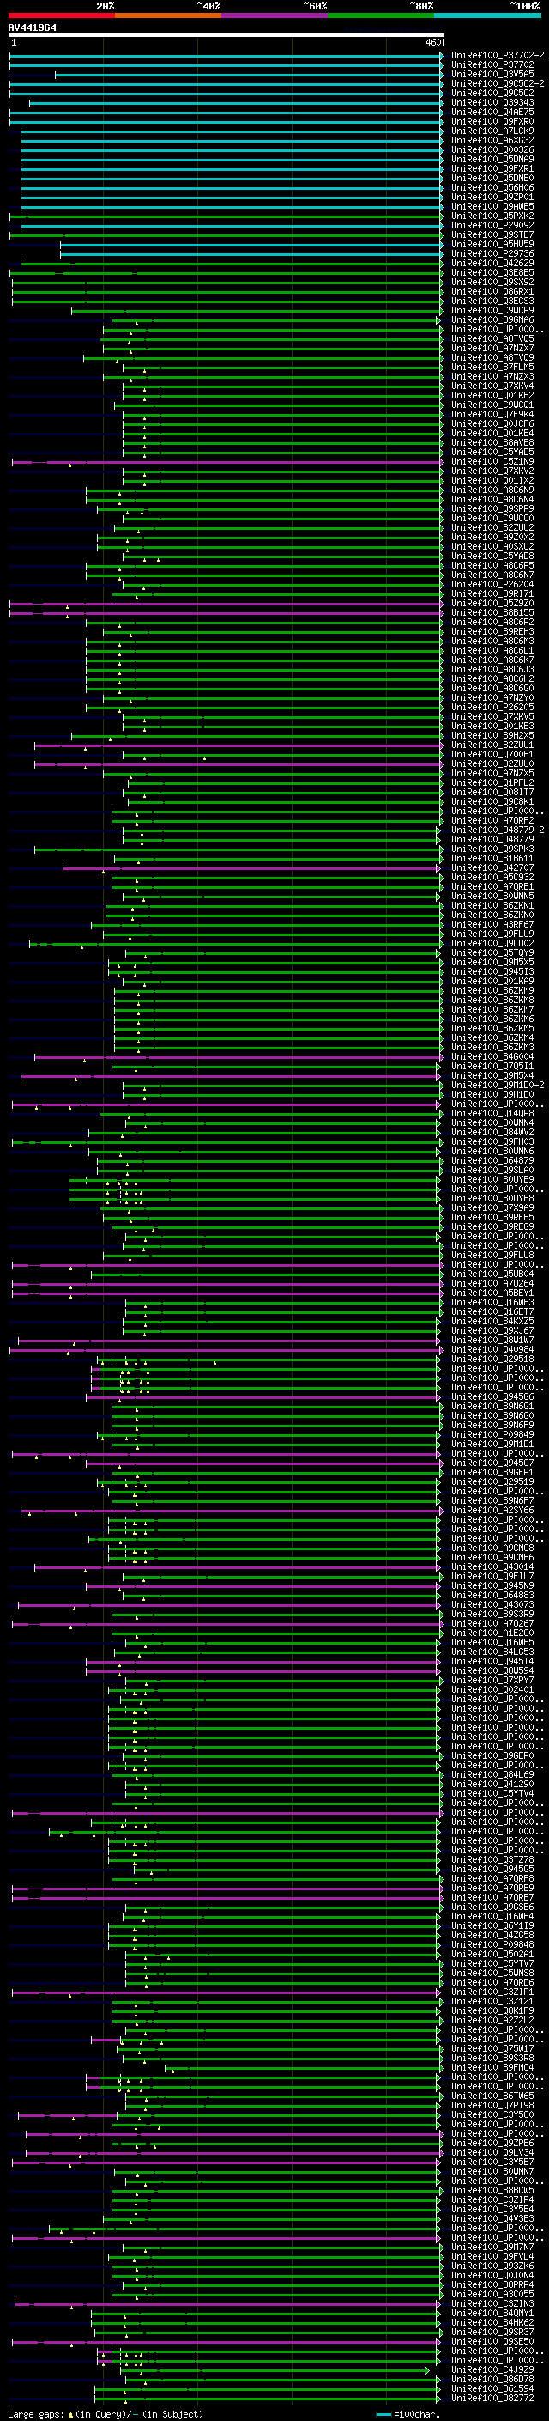Select the UniRef100_Q7XKV4 hit label
549x2421 pixels.
[492, 386]
